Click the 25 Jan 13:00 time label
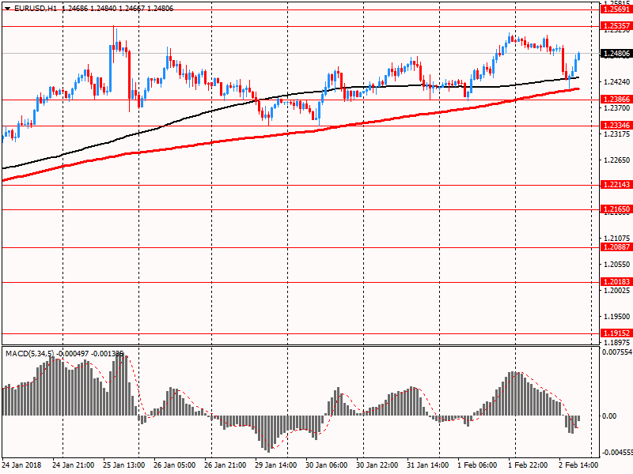 124,465
